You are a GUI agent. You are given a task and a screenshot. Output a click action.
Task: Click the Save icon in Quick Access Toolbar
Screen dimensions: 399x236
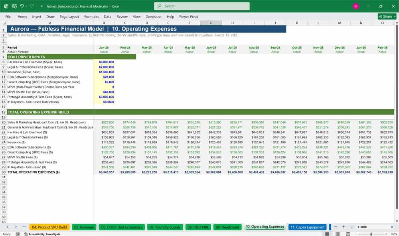[x=14, y=6]
